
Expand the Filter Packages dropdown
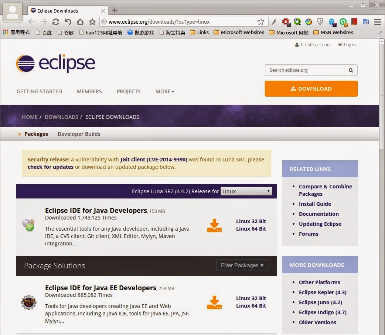(x=242, y=265)
